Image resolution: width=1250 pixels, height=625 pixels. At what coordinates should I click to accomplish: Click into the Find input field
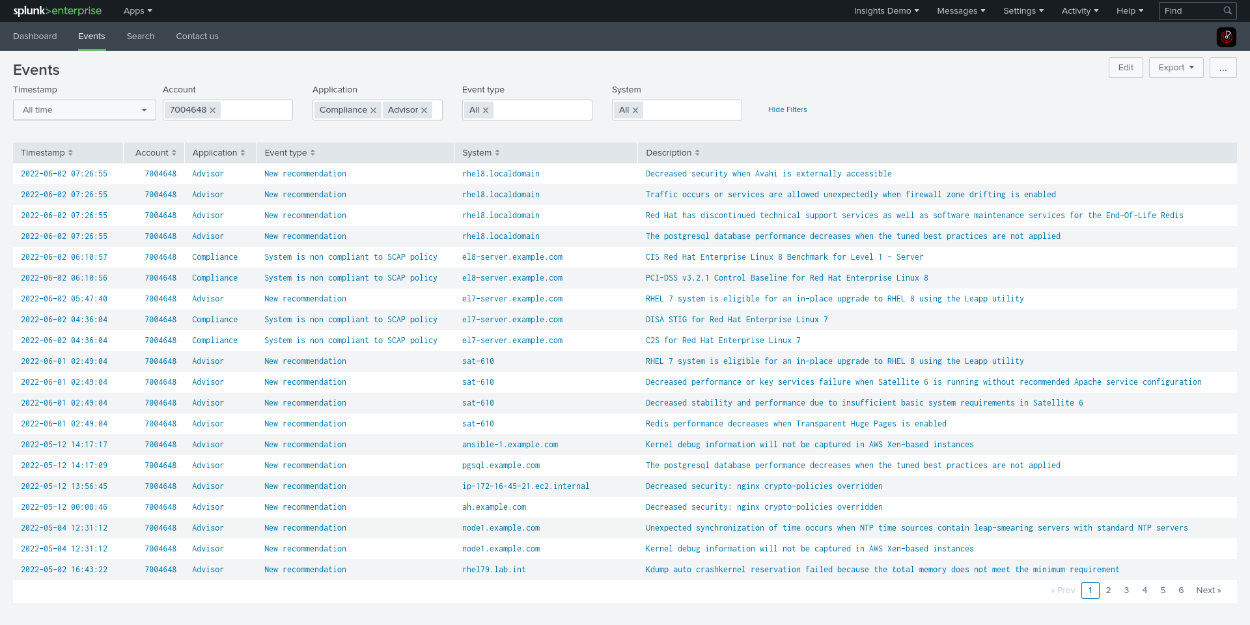pos(1190,11)
